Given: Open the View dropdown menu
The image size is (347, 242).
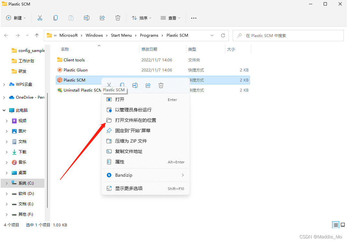Looking at the screenshot, I should tap(170, 18).
